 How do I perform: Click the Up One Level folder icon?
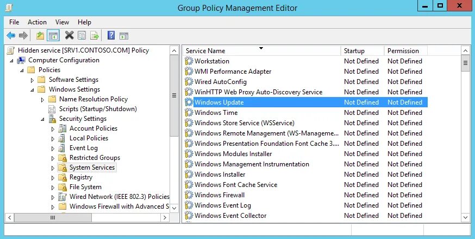point(40,36)
